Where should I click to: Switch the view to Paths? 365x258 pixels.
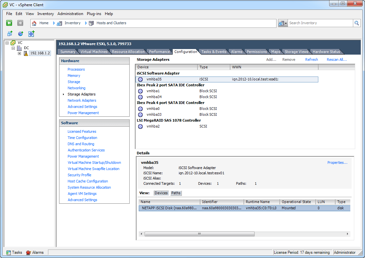pos(176,193)
